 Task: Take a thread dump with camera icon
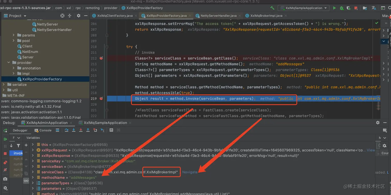[5, 179]
